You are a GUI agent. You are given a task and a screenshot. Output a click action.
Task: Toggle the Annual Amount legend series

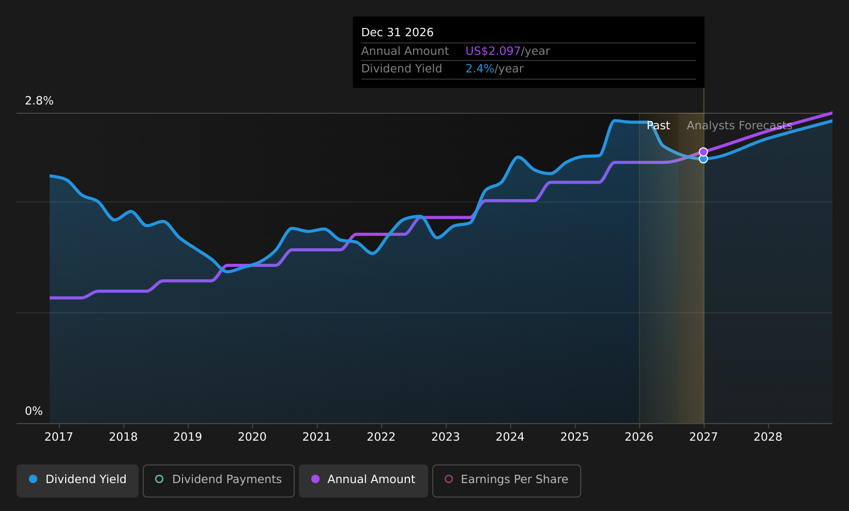tap(363, 480)
